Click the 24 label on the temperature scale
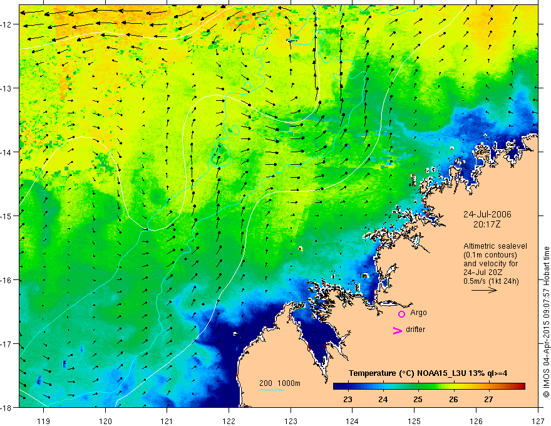The image size is (551, 426). 383,399
